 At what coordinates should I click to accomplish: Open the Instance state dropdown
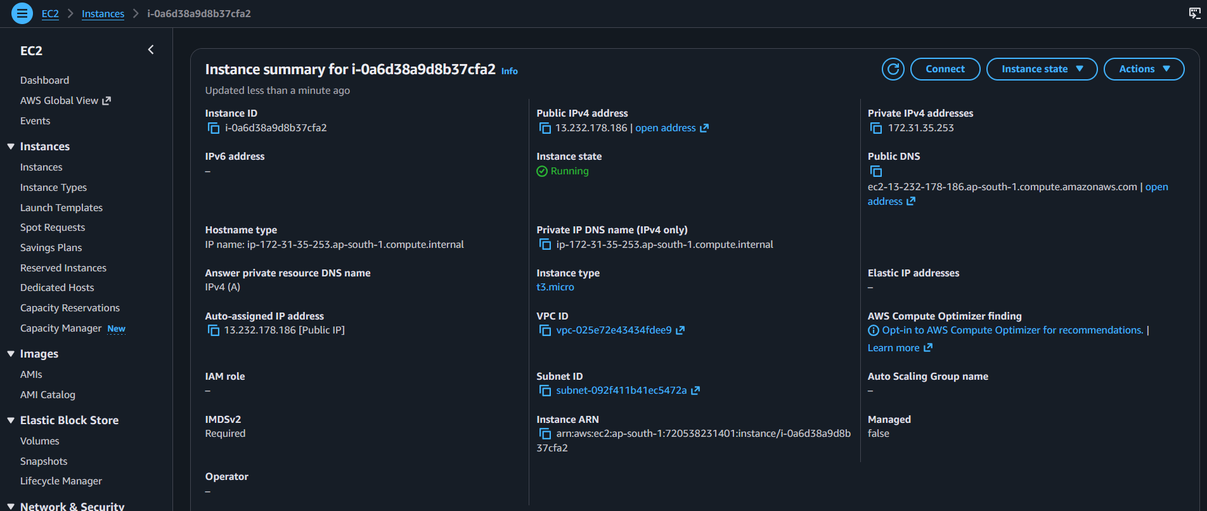point(1042,69)
